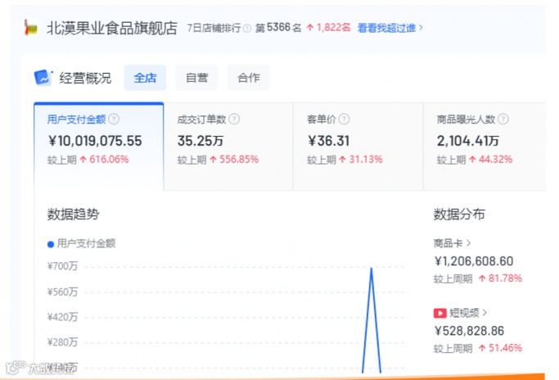Click the 商品卡 amount ¥1,206,608.60

474,261
